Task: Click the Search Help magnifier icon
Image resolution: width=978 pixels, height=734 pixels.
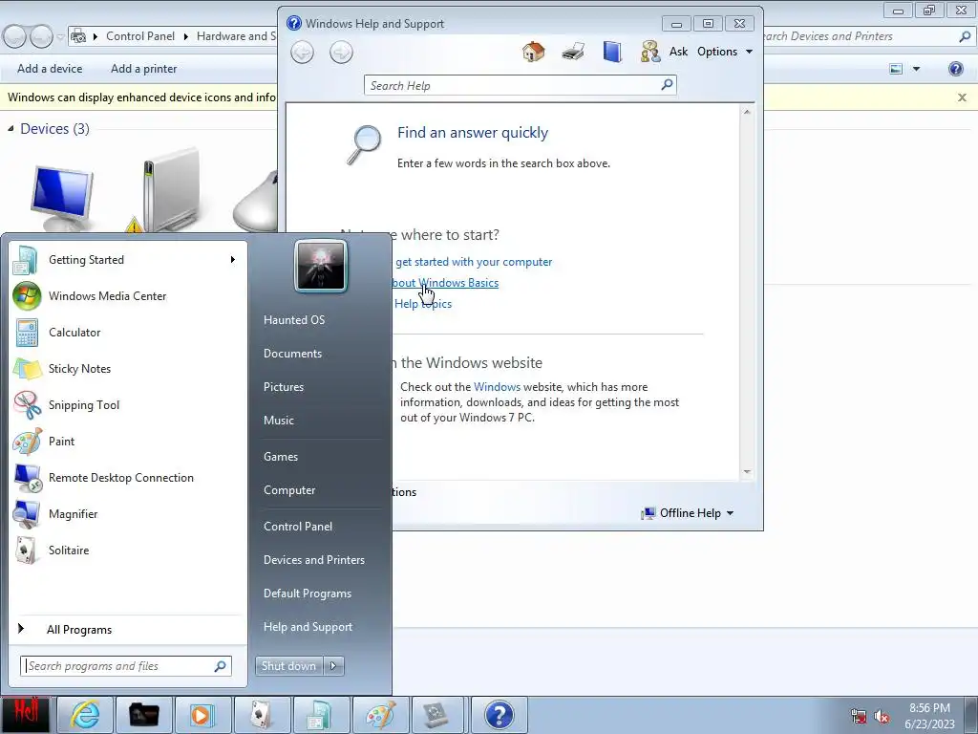Action: click(x=667, y=85)
